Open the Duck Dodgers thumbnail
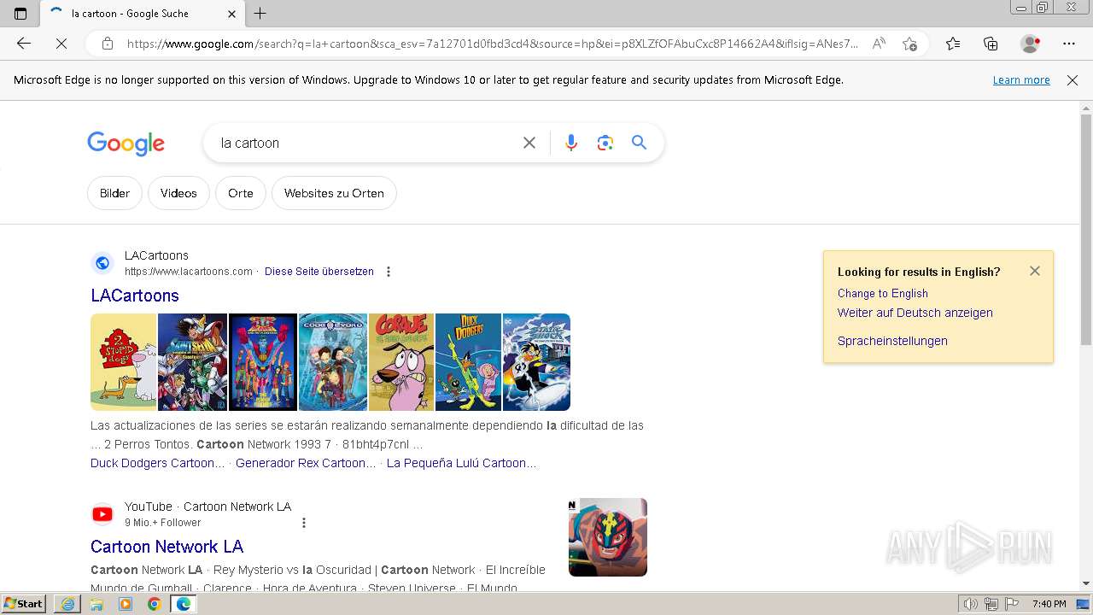The width and height of the screenshot is (1093, 615). click(x=468, y=362)
